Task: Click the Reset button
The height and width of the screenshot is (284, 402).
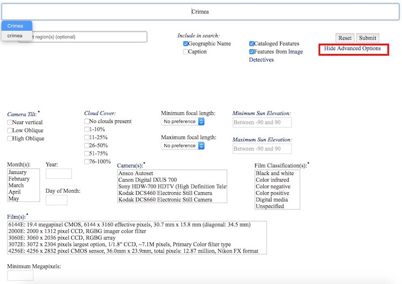Action: tap(345, 38)
